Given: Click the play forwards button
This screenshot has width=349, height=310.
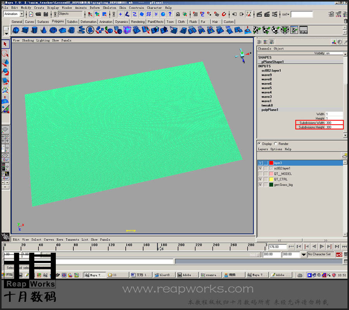Looking at the screenshot, I should click(321, 246).
